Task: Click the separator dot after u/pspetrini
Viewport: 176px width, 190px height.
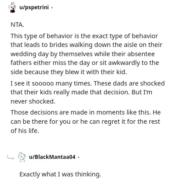Action: 52,7
